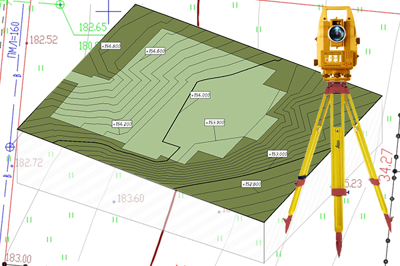Click the 152.600 contour label
Viewport: 400px width, 266px height.
[251, 184]
